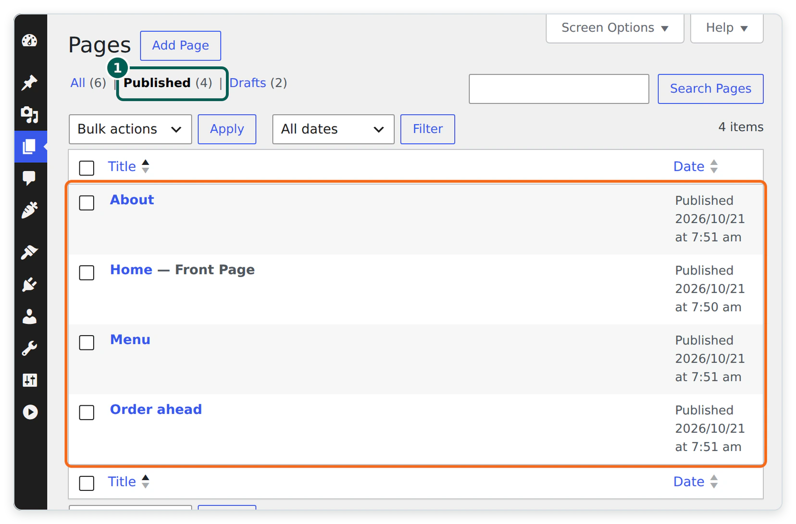Screen dimensions: 796x524
Task: Open Appearance paintbrush icon
Action: (30, 252)
